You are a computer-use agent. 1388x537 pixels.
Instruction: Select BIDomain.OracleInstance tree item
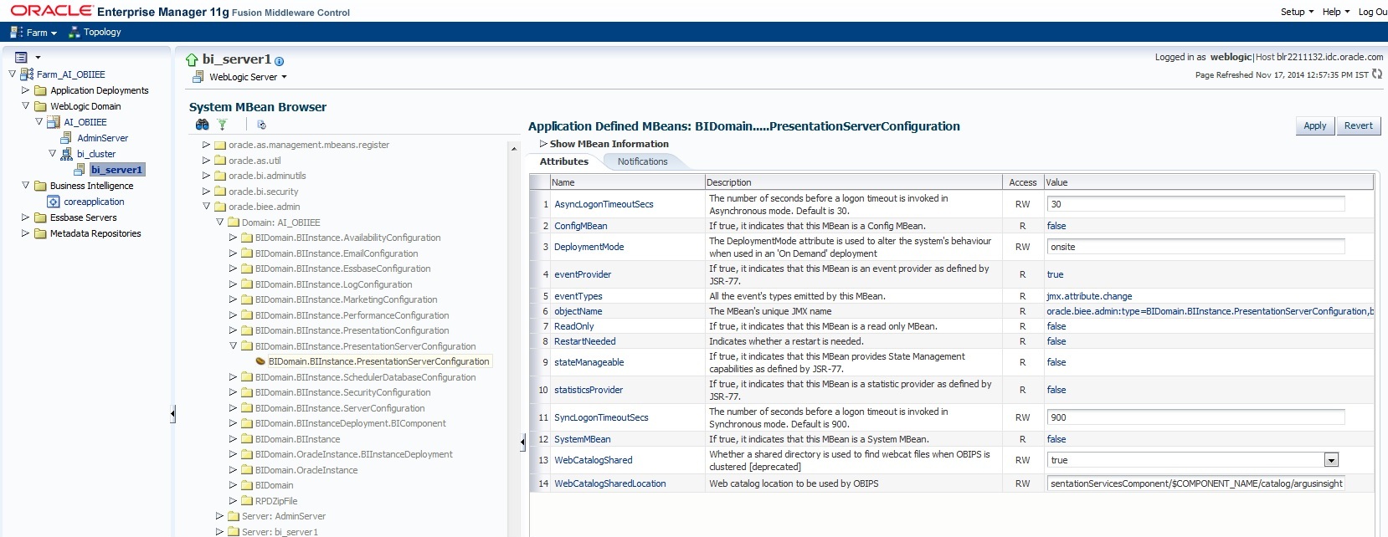tap(306, 470)
